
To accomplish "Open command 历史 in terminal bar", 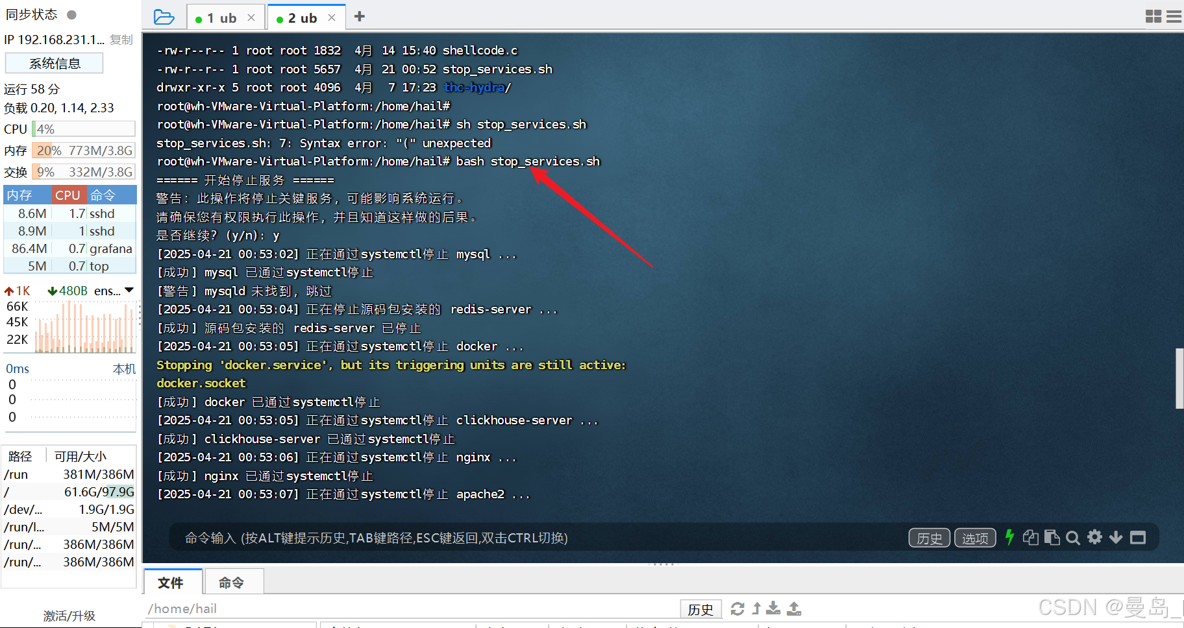I will pyautogui.click(x=929, y=538).
